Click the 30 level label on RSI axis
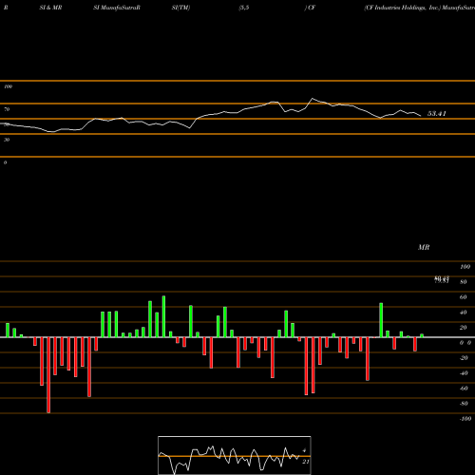 7,140
